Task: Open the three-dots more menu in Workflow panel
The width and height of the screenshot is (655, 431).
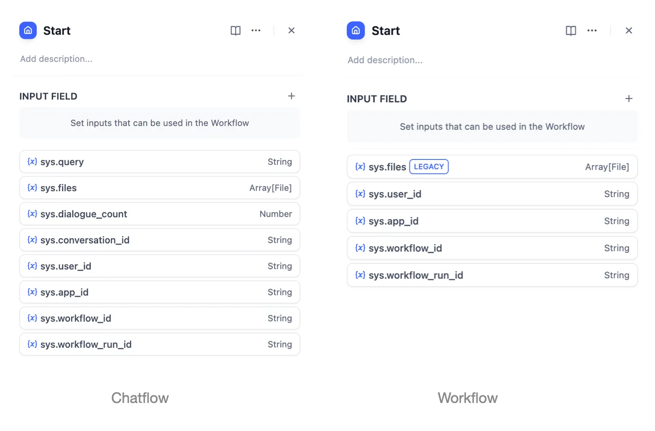Action: click(x=592, y=30)
